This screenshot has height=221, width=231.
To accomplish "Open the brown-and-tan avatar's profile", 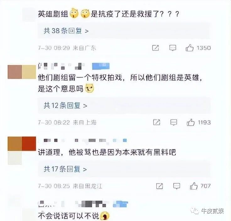I will [22, 72].
